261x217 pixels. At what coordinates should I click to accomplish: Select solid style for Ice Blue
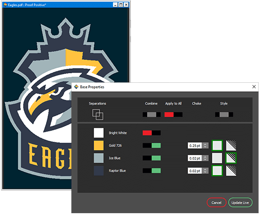[x=217, y=158]
